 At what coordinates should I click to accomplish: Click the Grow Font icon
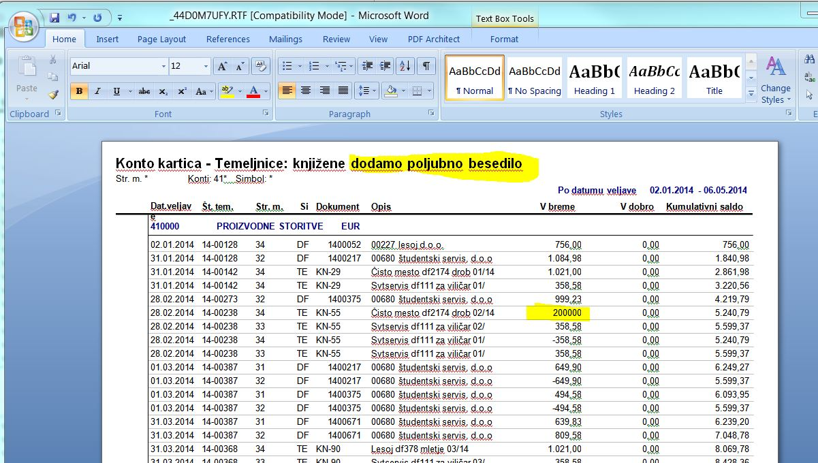click(222, 66)
